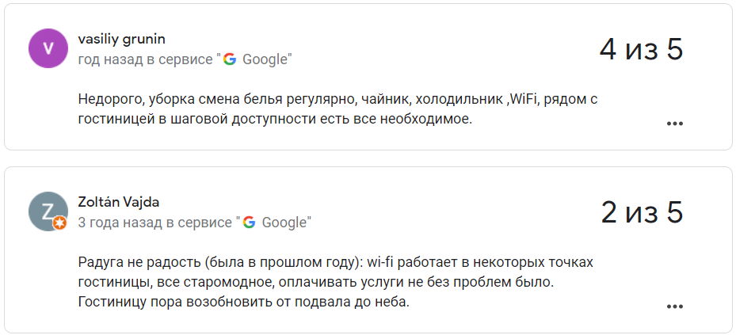Open reviewer profile vasiliy grunin
This screenshot has height=335, width=736.
coord(122,39)
